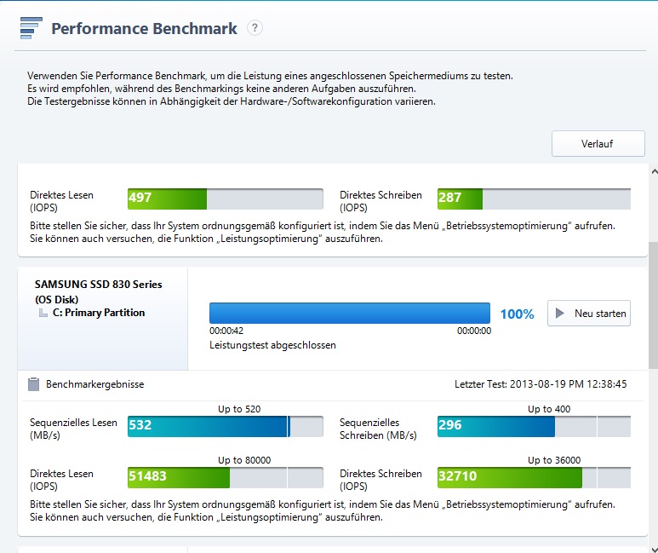This screenshot has width=658, height=553.
Task: Click the Direktes Schreiben 32710 bar
Action: click(x=534, y=477)
